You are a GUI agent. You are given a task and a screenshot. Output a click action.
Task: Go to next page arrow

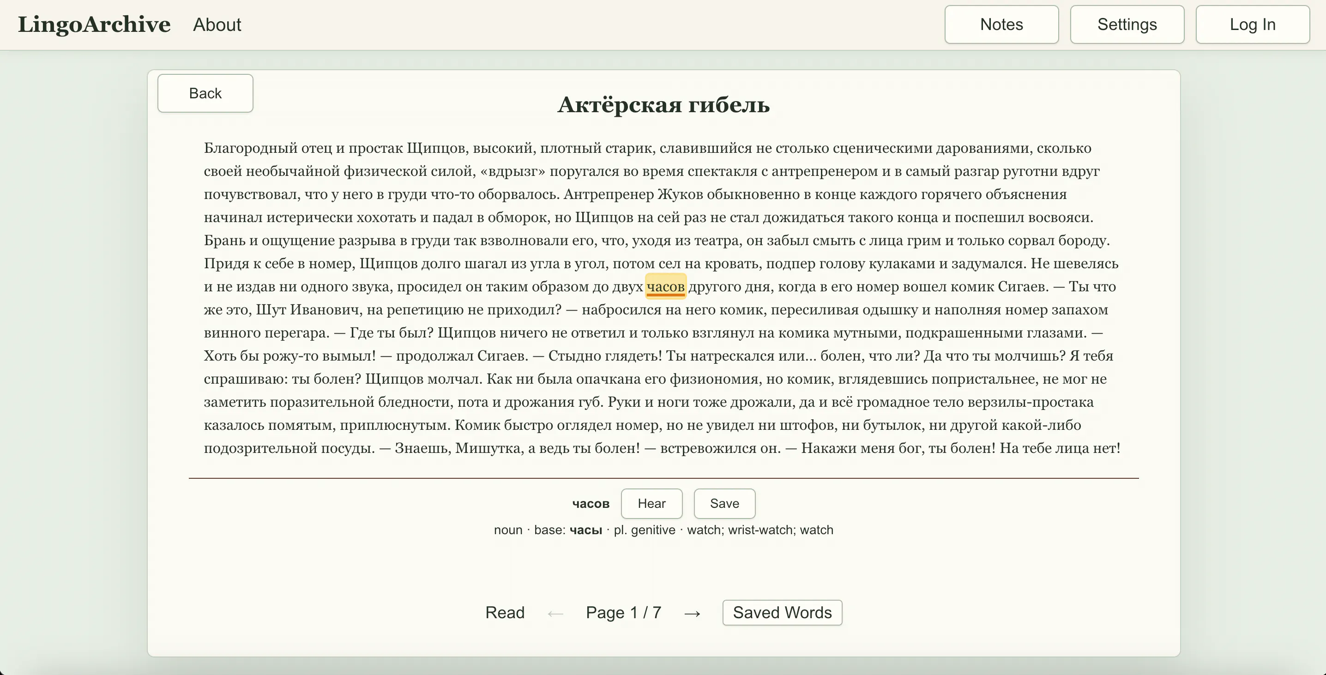click(x=693, y=613)
